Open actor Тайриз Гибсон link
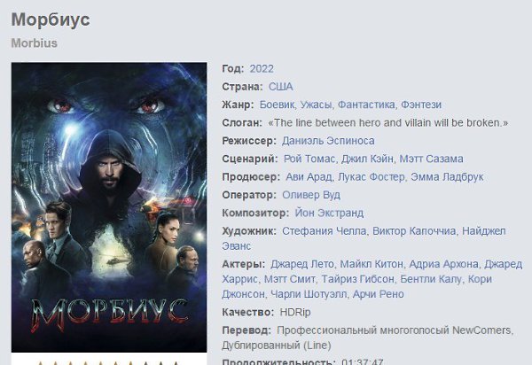The image size is (532, 365). 357,279
